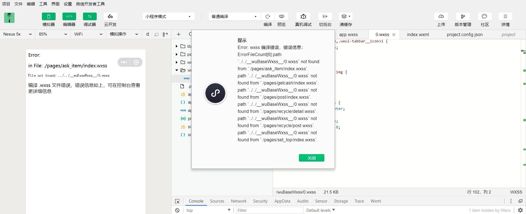The width and height of the screenshot is (526, 214).
Task: Start 真机调试 remote debug icon
Action: [303, 17]
